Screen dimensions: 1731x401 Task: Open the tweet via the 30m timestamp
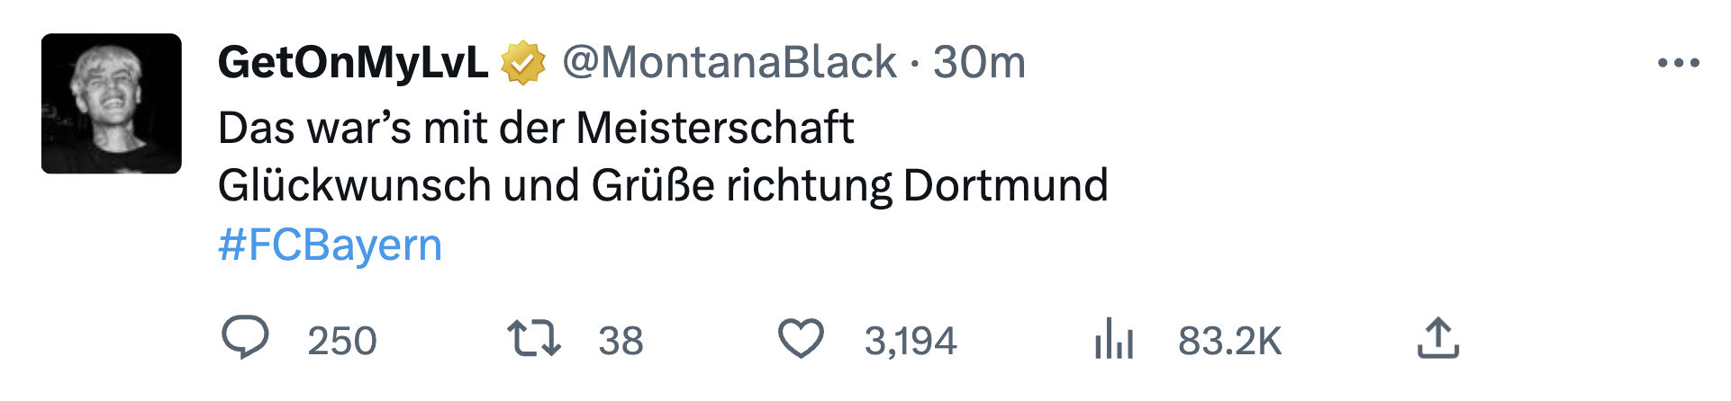(x=979, y=63)
